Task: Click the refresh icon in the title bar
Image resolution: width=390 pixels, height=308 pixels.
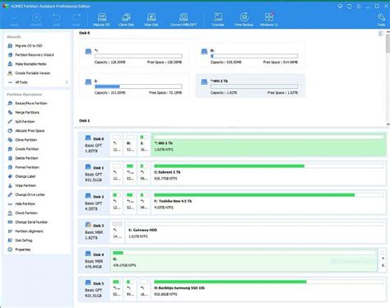Action: click(x=350, y=6)
